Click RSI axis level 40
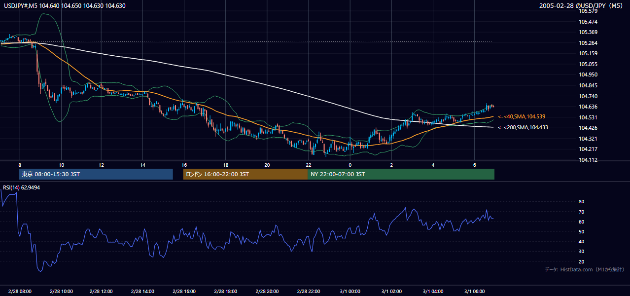Viewport: 630px width, 296px height. tap(582, 241)
